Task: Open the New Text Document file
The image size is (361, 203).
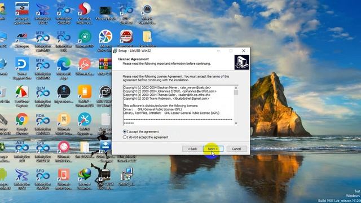Action: [x=105, y=123]
